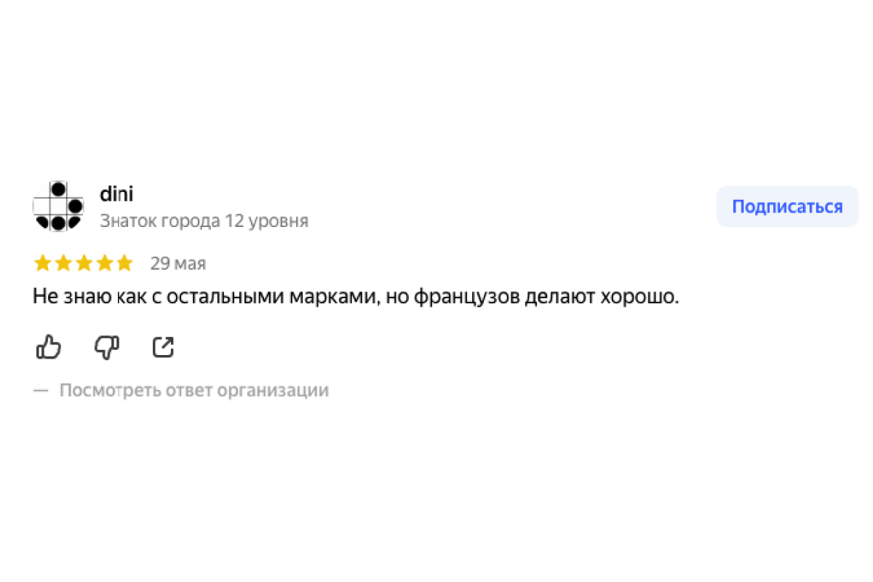873x582 pixels.
Task: Subscribe via the Подписаться button
Action: coord(787,207)
